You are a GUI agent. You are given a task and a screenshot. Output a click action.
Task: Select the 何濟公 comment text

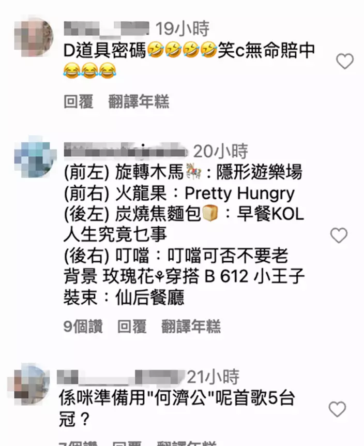[177, 408]
